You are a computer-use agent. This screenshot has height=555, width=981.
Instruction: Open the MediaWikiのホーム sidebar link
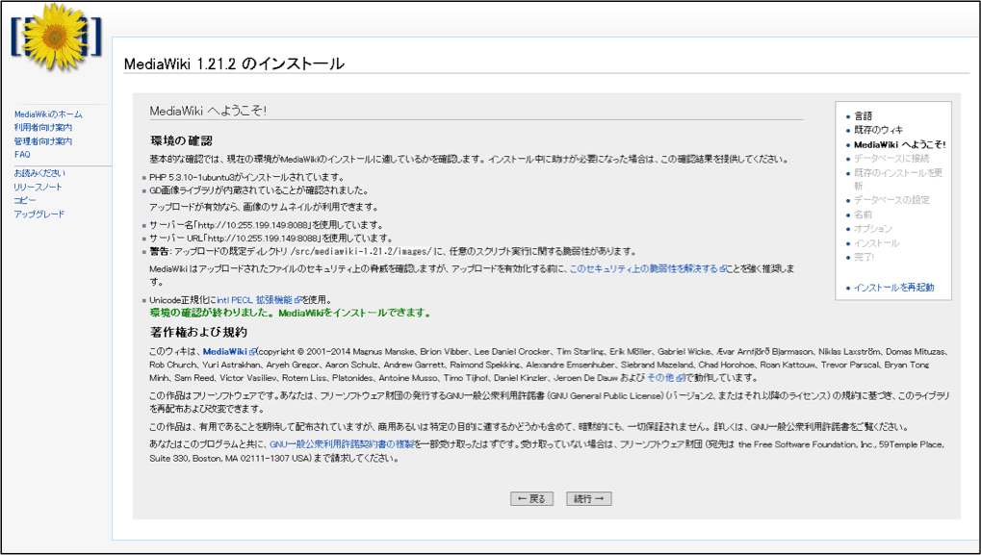pyautogui.click(x=48, y=114)
